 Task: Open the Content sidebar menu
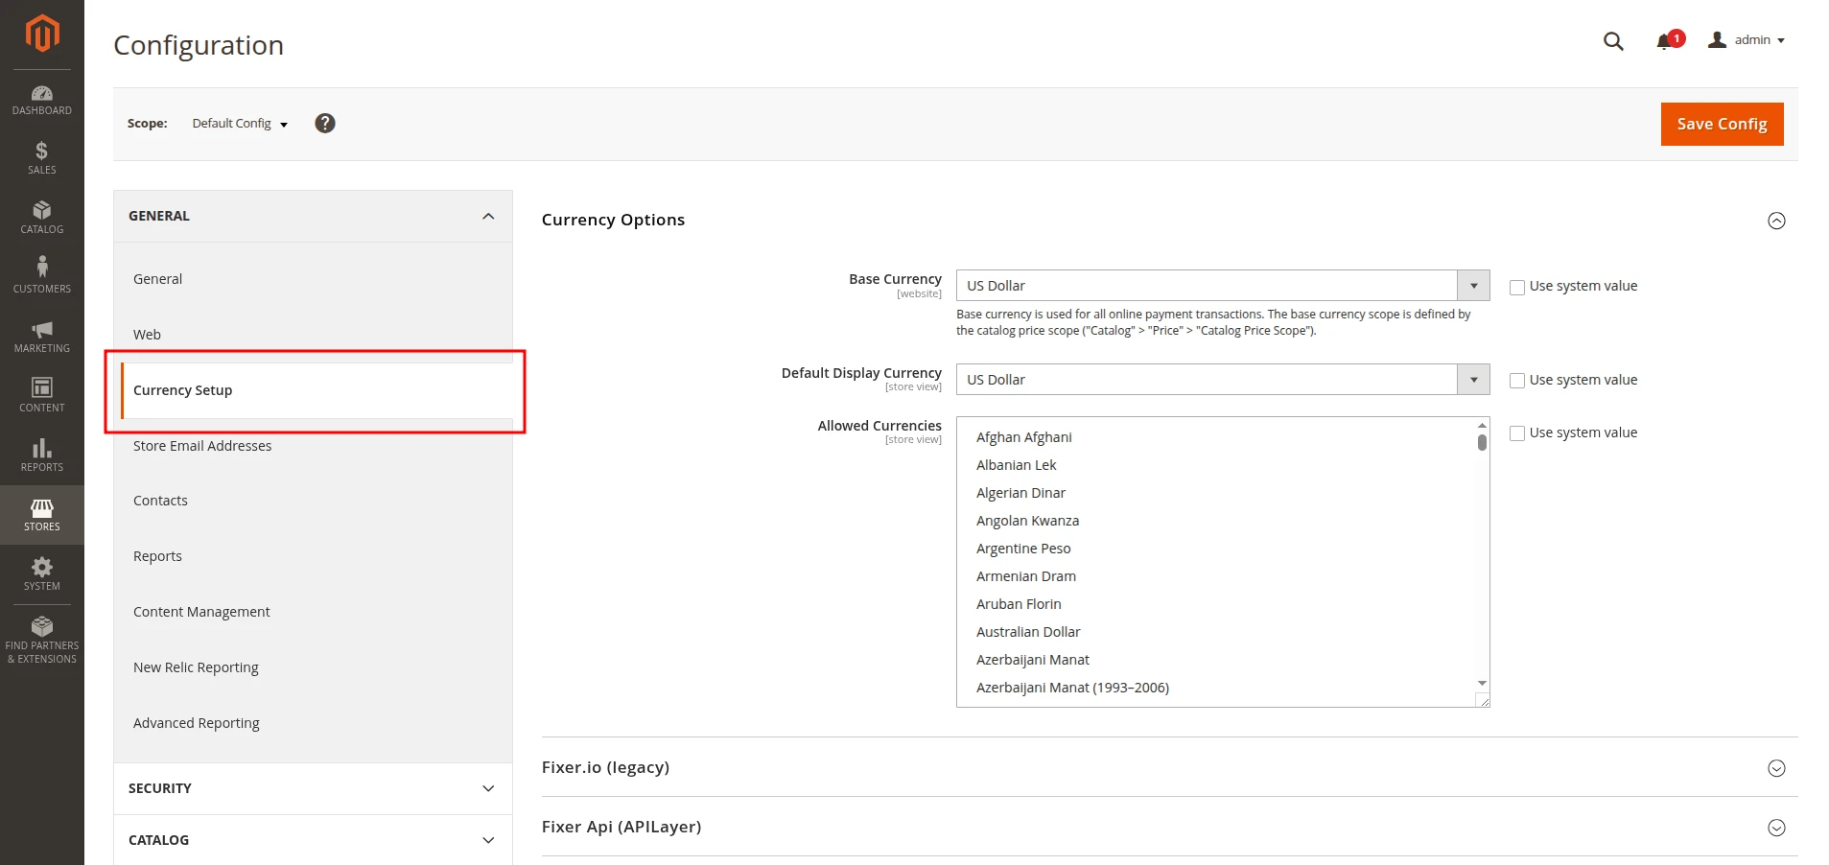pyautogui.click(x=42, y=396)
